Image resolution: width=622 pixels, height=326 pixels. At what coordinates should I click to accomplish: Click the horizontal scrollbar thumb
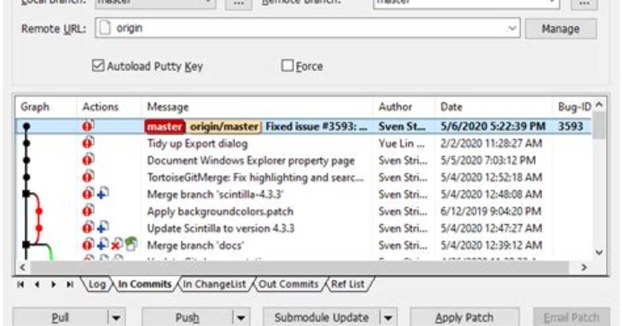pyautogui.click(x=300, y=267)
